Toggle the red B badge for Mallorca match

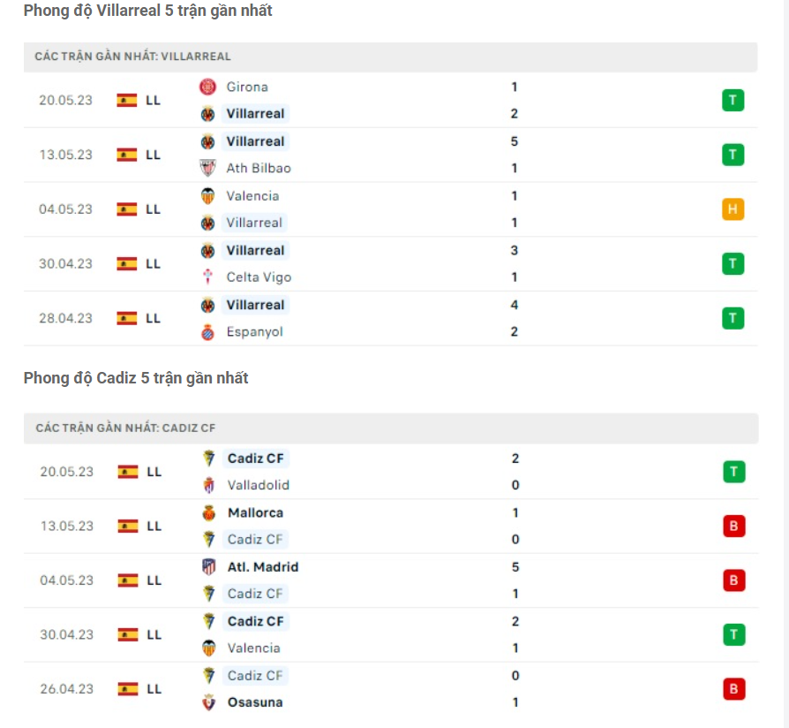733,526
